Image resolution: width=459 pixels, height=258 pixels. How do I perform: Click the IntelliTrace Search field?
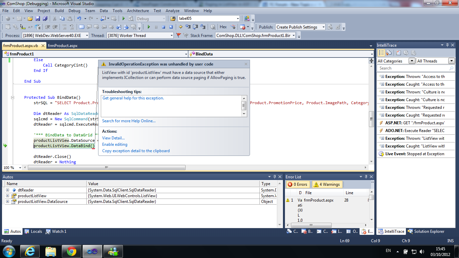(416, 68)
